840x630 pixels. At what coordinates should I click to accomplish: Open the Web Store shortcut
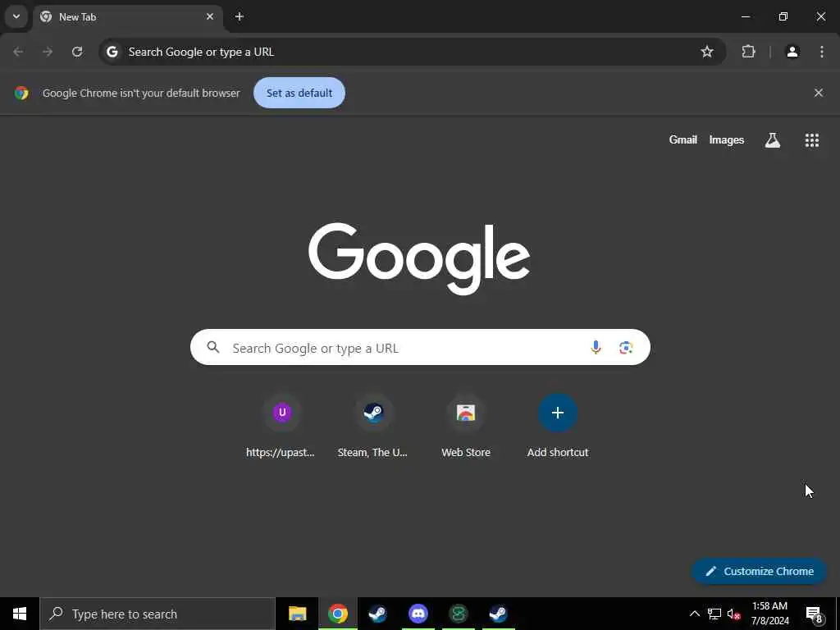[x=466, y=427]
